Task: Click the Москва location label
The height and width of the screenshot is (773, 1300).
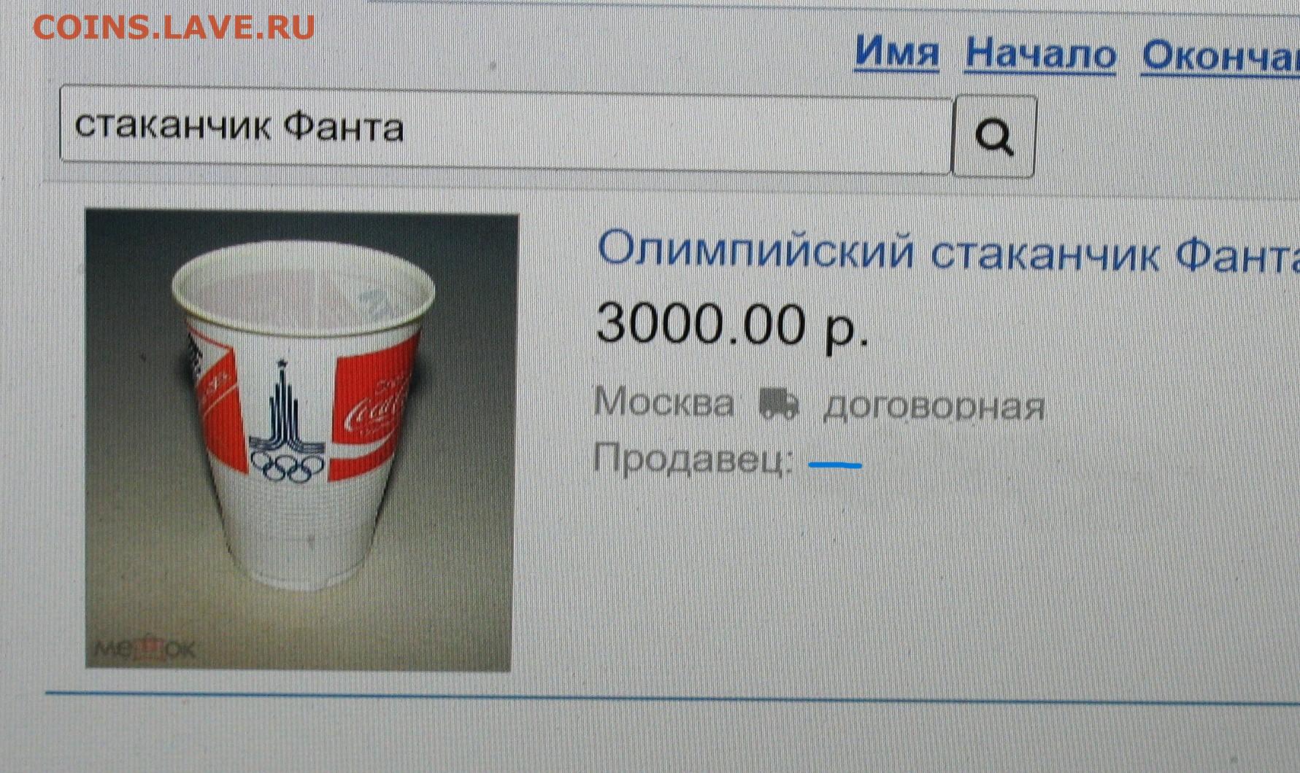Action: 664,403
